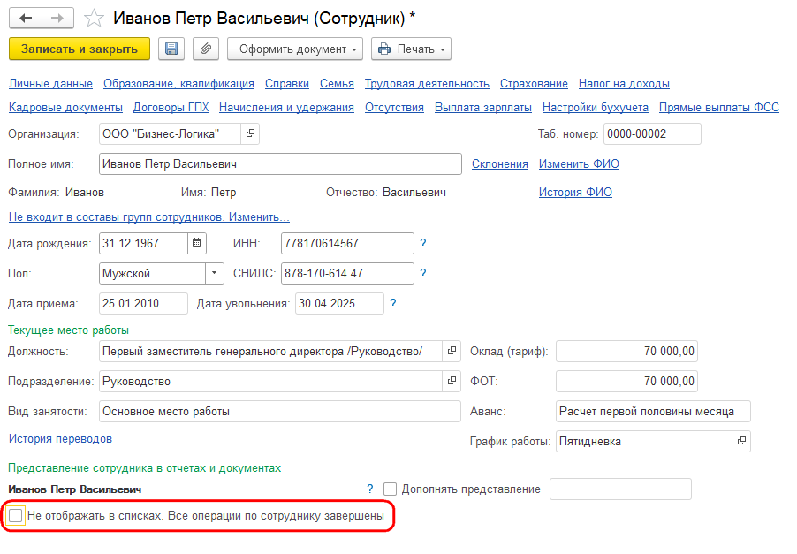Go back with the left arrow button
This screenshot has height=554, width=797.
point(26,19)
